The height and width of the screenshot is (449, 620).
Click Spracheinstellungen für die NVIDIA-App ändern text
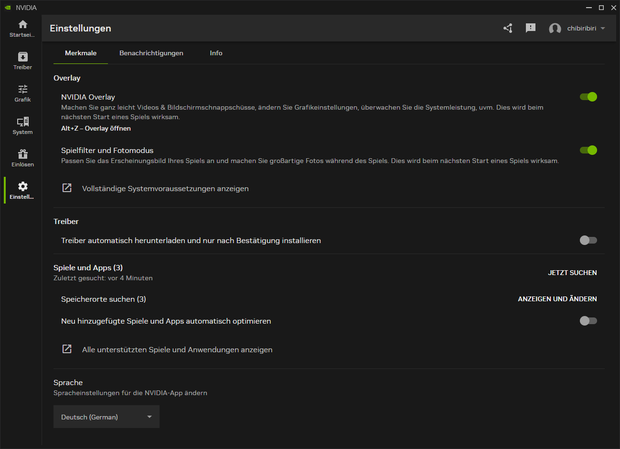pos(130,393)
